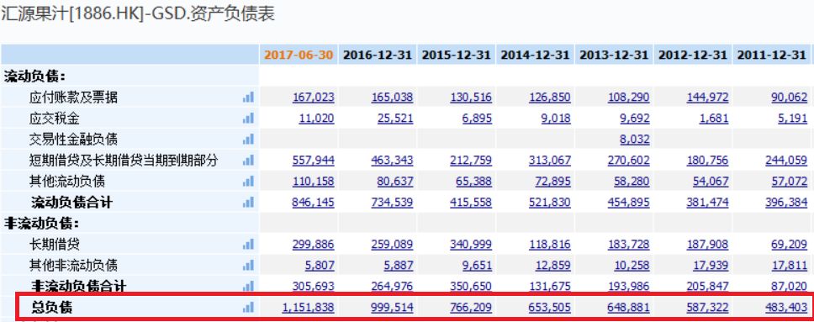The width and height of the screenshot is (814, 322).
Task: Select the 长期借贷 row label
Action: (55, 244)
